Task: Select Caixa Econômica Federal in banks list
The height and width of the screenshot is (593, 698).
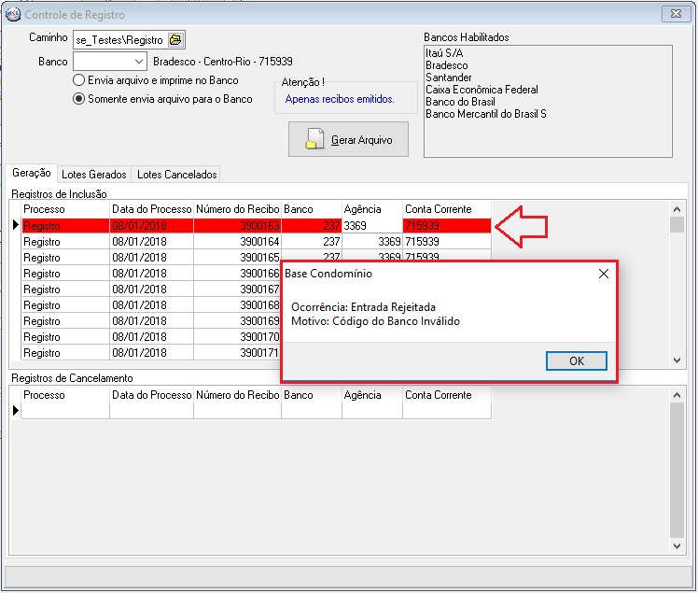Action: click(x=481, y=90)
